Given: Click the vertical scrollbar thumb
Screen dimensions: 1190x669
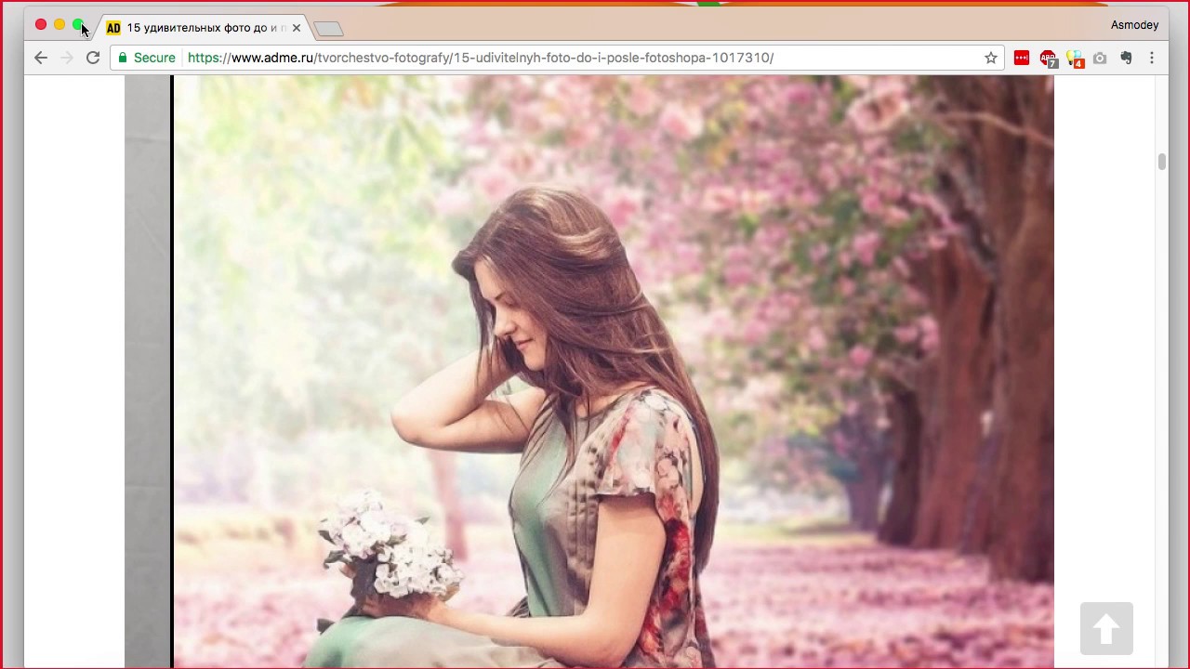Looking at the screenshot, I should coord(1162,162).
